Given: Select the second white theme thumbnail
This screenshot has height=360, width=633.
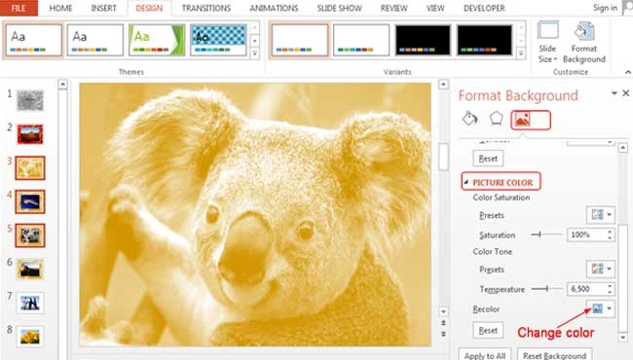Looking at the screenshot, I should click(95, 40).
